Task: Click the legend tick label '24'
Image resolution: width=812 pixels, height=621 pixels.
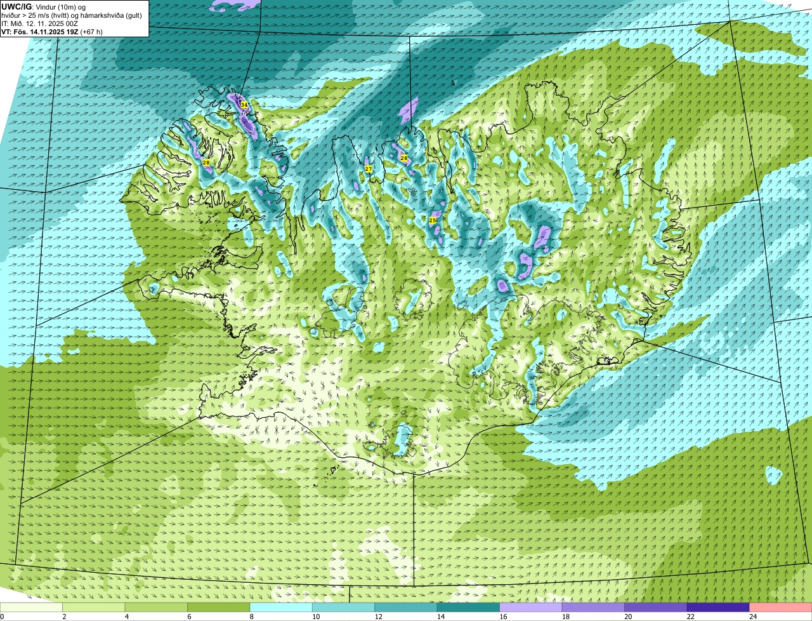Action: pyautogui.click(x=752, y=617)
